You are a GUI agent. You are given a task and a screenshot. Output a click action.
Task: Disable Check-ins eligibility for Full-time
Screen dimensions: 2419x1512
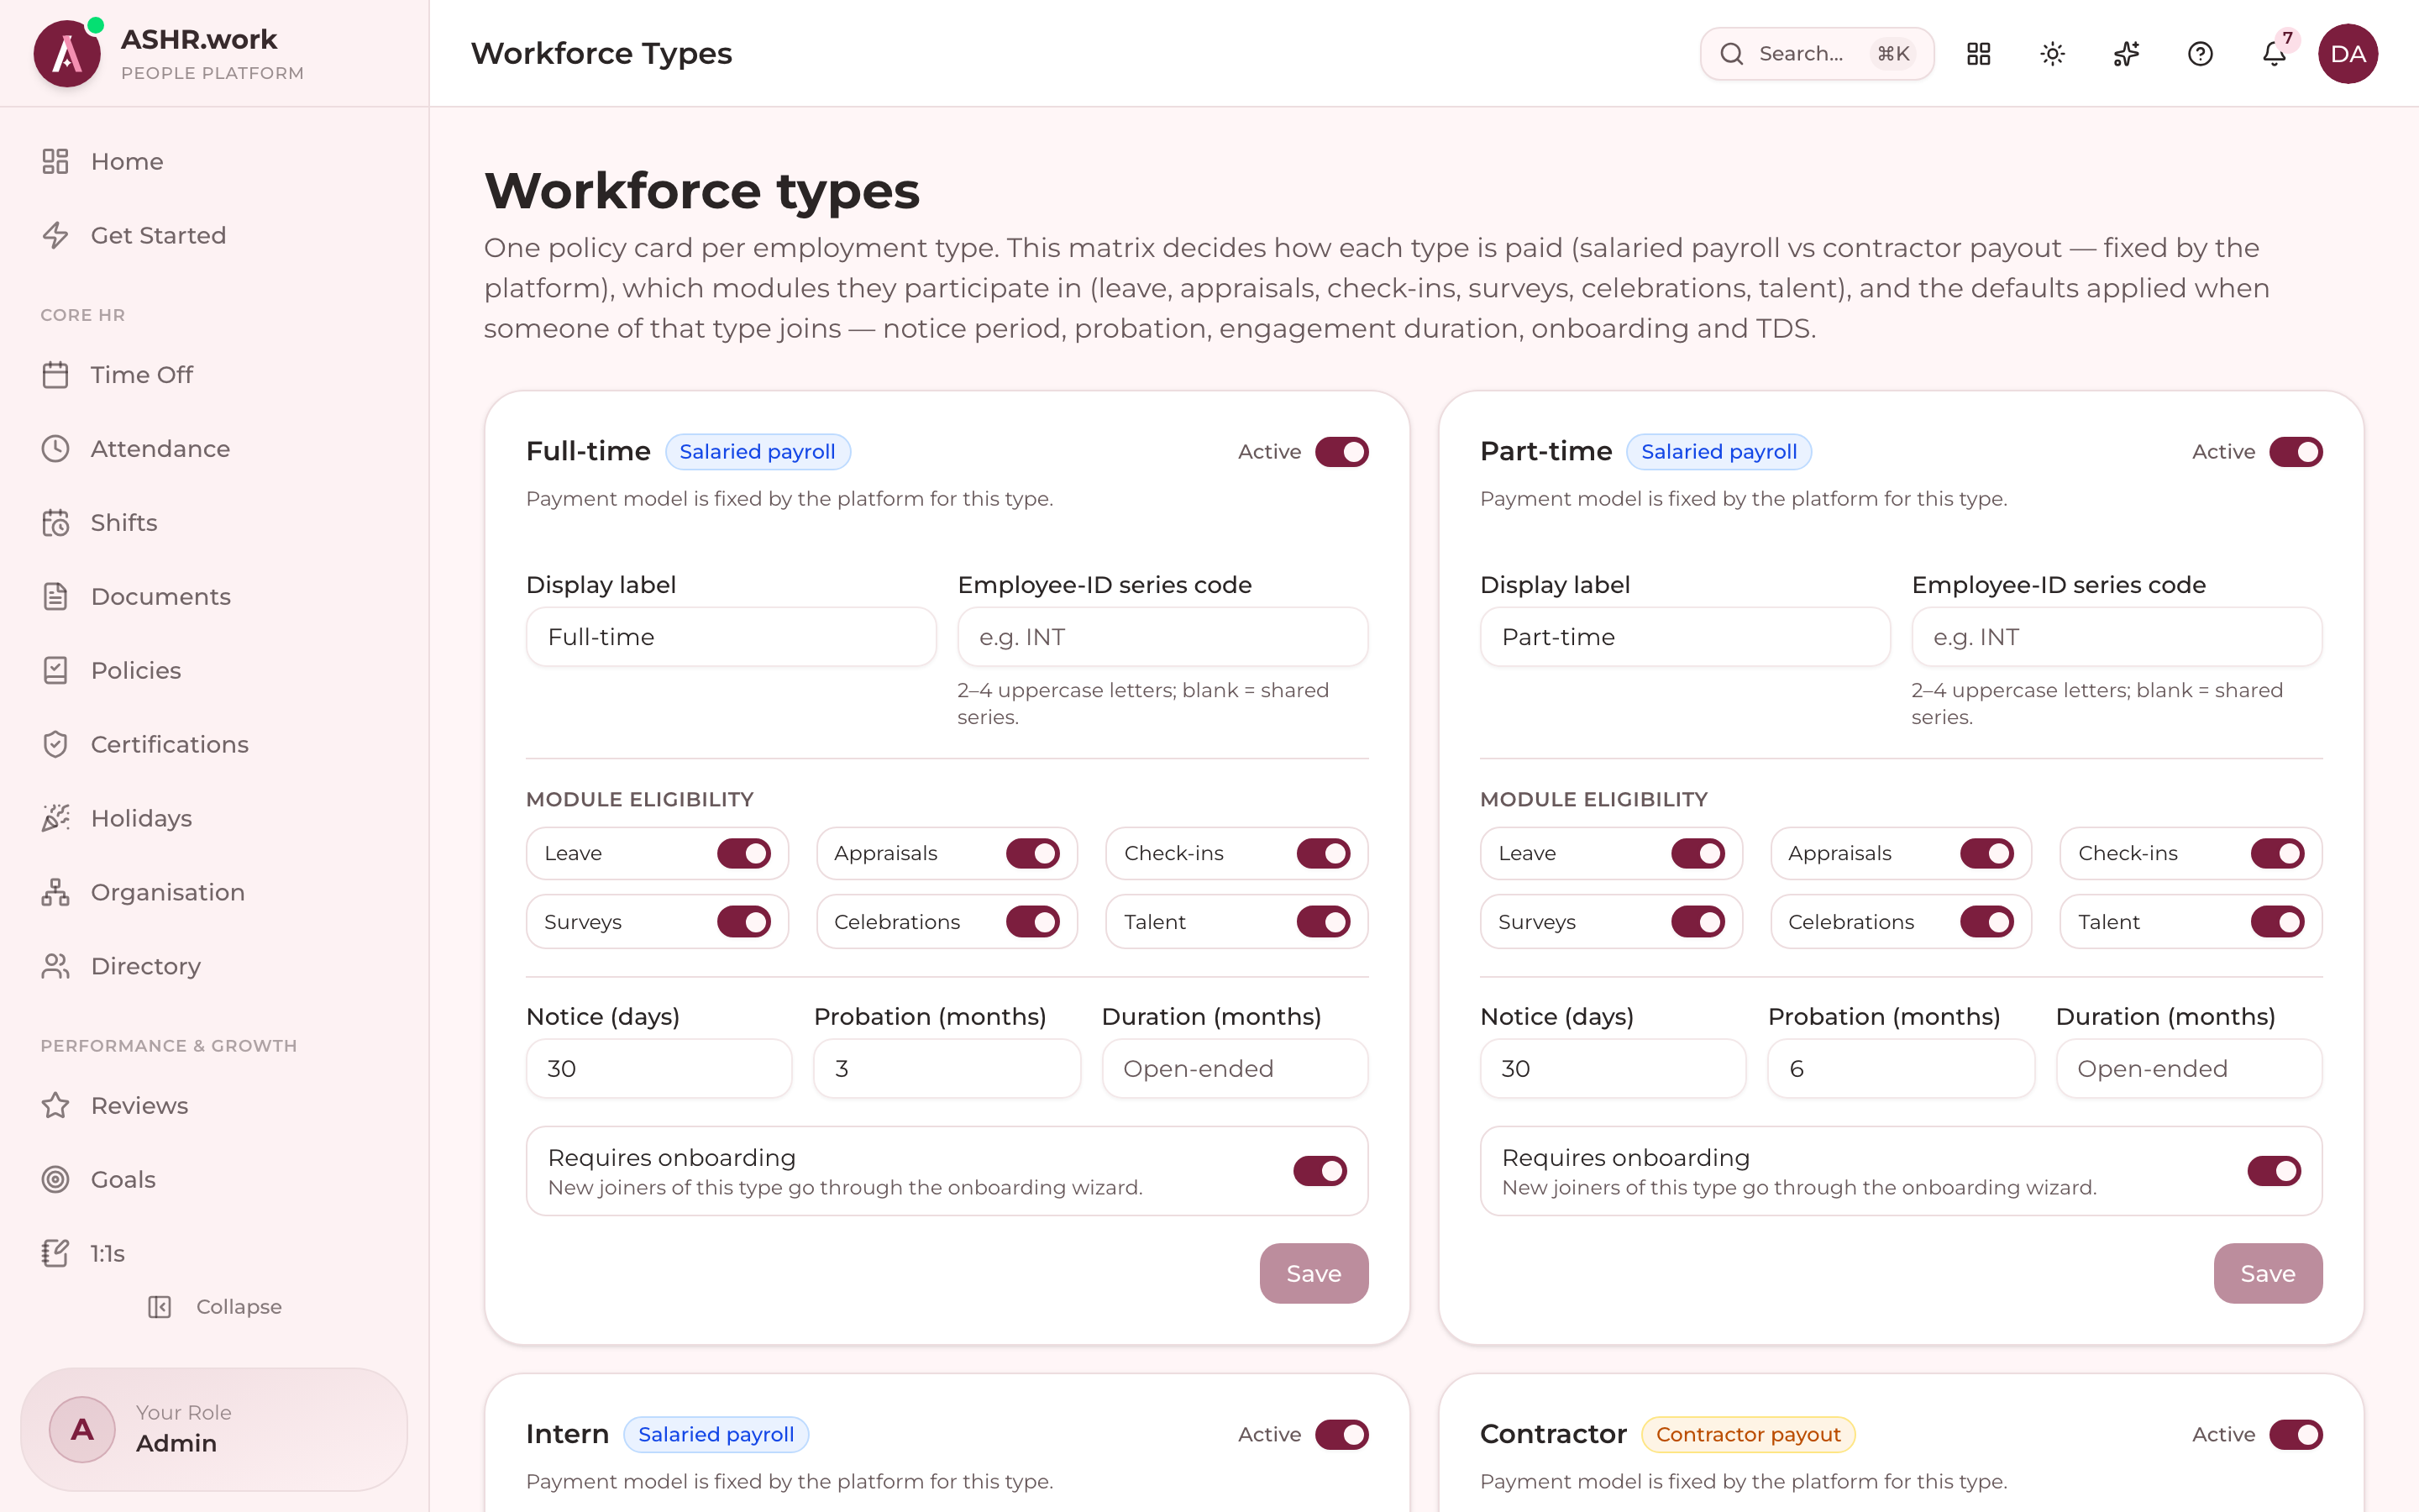pyautogui.click(x=1324, y=854)
